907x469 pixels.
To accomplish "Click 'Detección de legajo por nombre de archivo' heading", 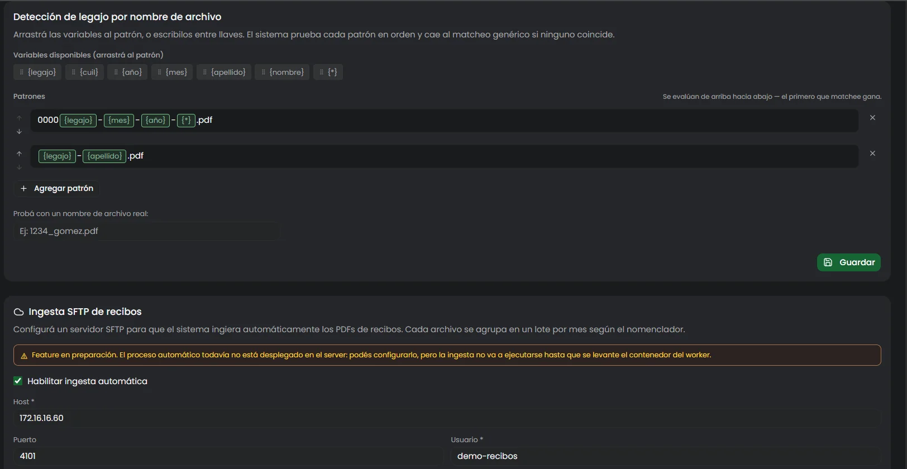I will coord(117,17).
